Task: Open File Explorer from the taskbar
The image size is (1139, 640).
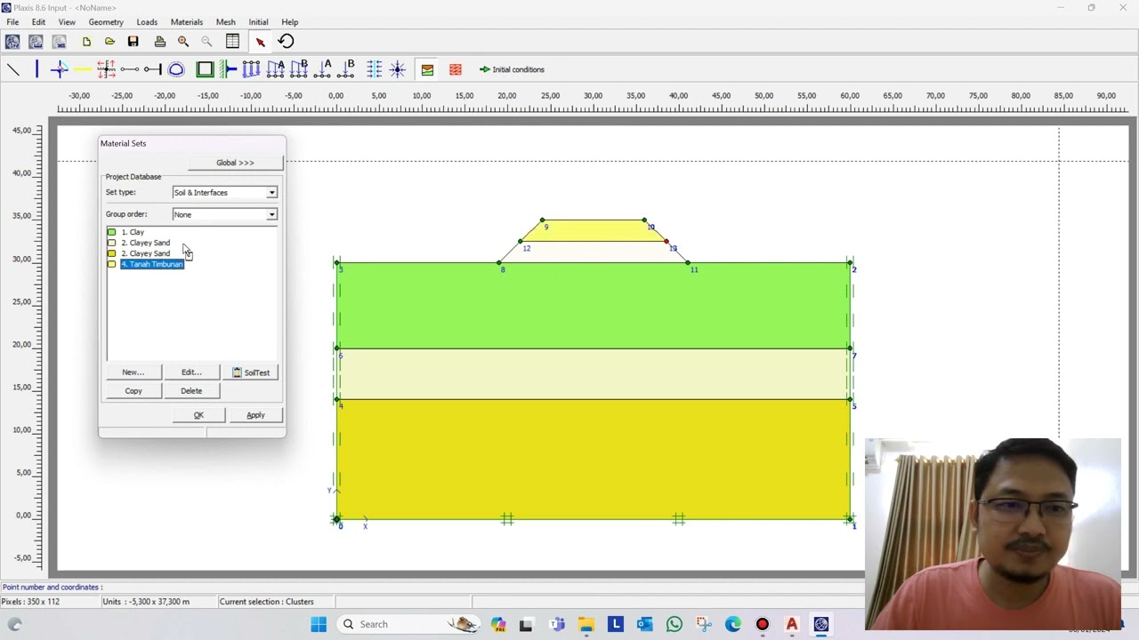Action: (x=586, y=624)
